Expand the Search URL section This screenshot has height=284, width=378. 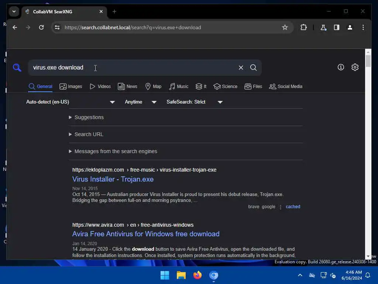tap(86, 134)
